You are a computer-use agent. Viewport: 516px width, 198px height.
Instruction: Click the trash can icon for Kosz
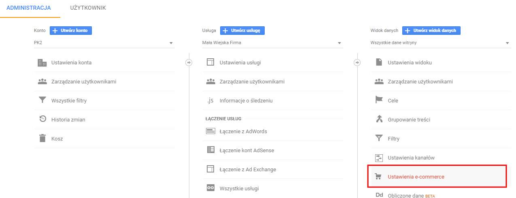tap(42, 138)
